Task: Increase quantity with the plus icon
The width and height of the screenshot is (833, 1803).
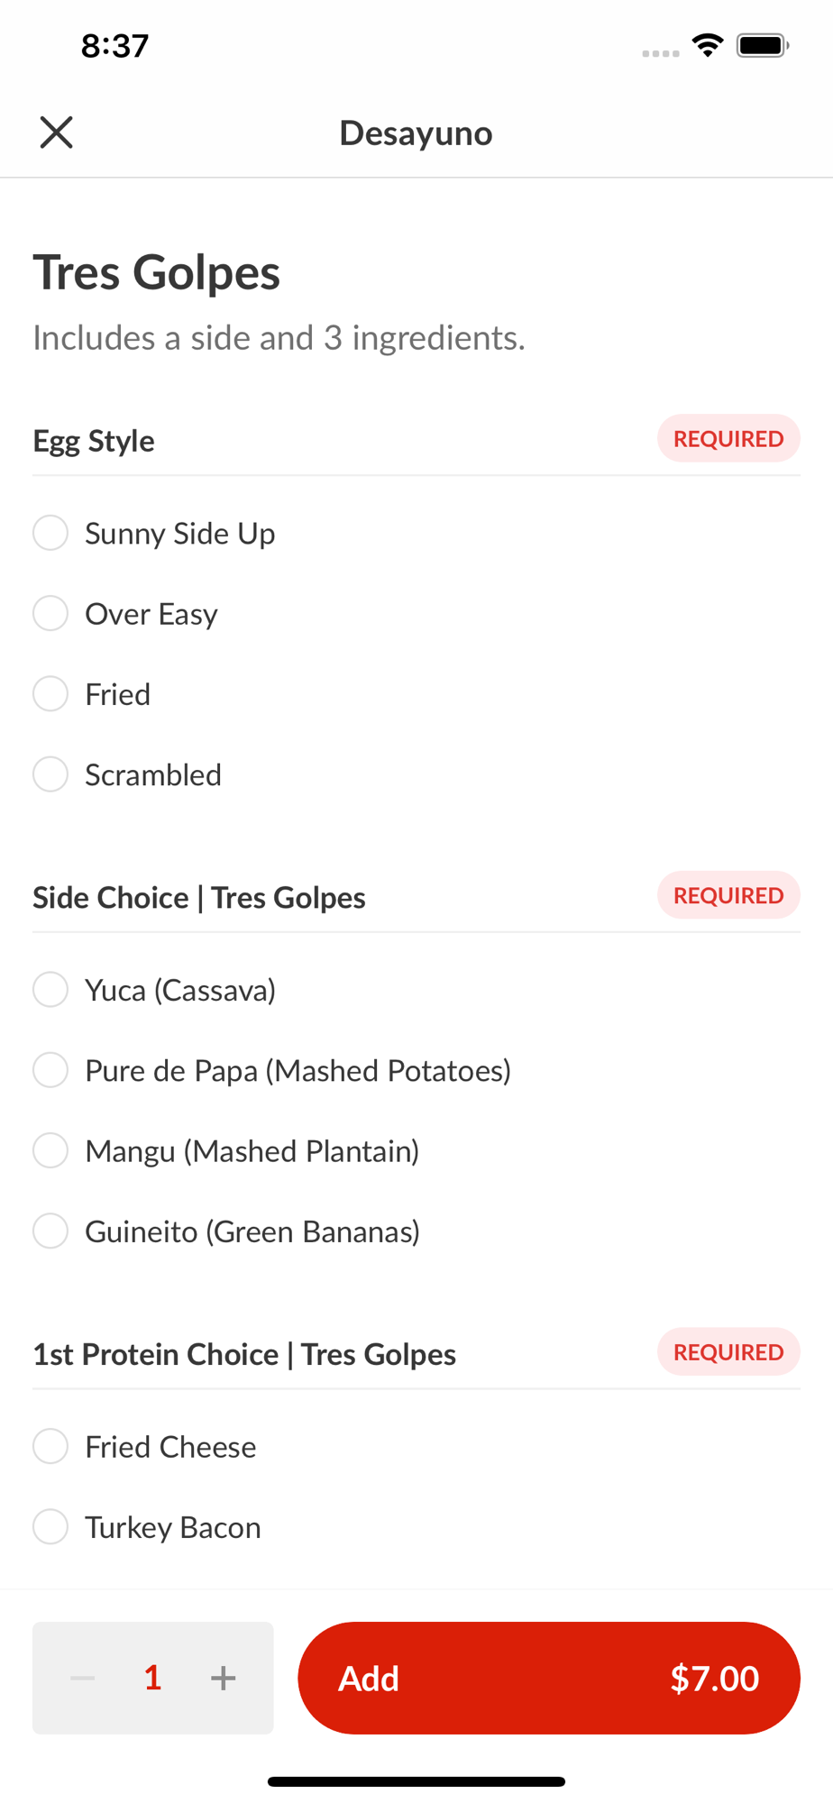Action: pos(223,1678)
